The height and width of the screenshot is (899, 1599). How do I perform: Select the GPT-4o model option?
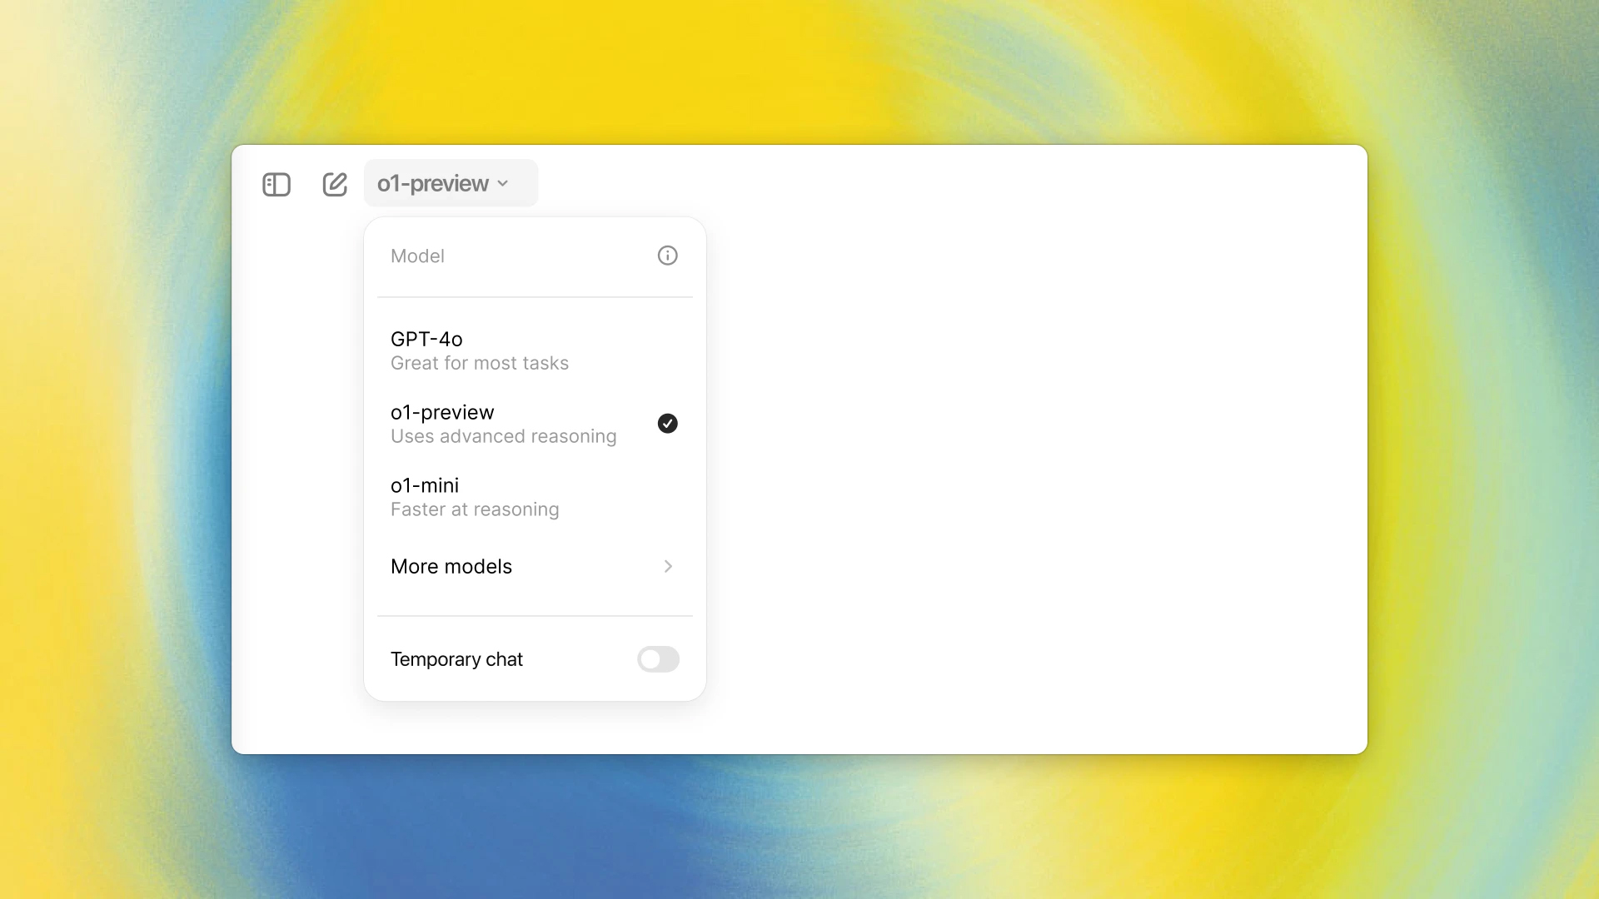(535, 349)
